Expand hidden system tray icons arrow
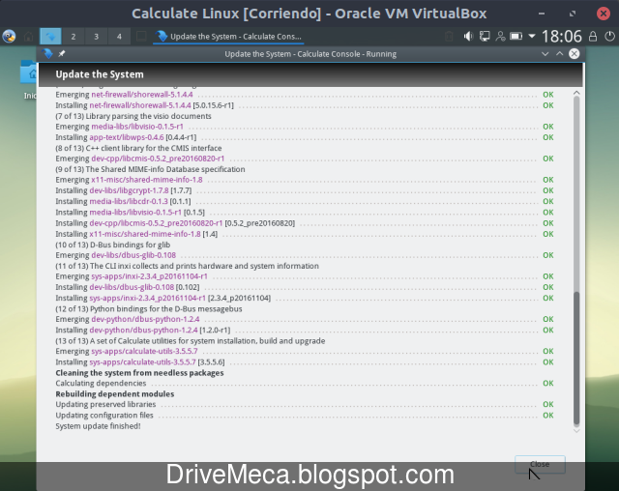This screenshot has height=491, width=619. point(532,37)
